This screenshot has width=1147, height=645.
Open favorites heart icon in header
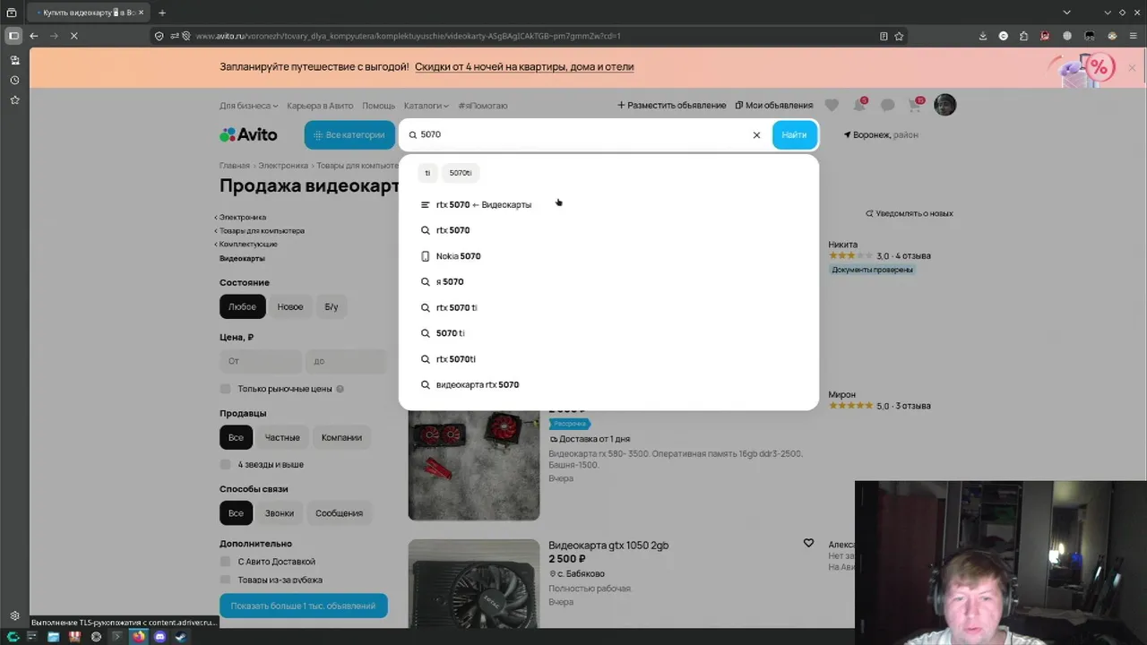(x=832, y=105)
